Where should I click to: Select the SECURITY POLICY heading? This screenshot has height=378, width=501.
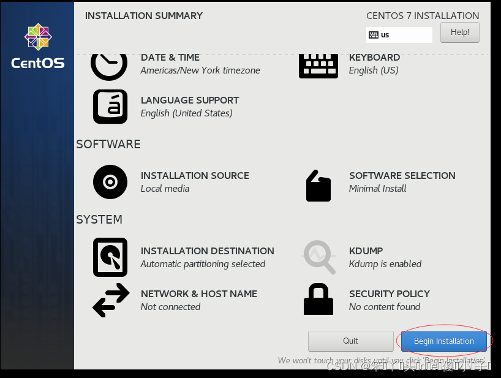(x=390, y=294)
